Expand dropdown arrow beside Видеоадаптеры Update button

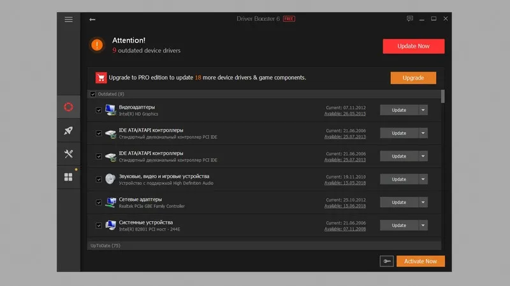[x=423, y=110]
